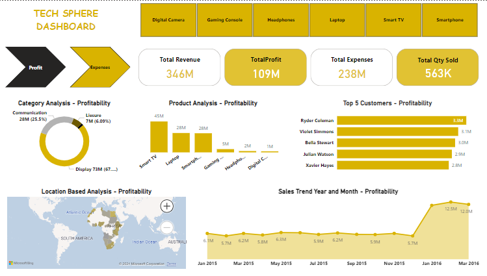The image size is (487, 276).
Task: Click the Communication 28M (25.5%) label
Action: tap(30, 116)
